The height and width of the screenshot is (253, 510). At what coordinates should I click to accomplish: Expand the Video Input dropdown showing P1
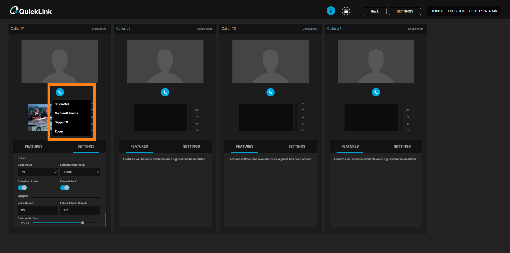[38, 172]
